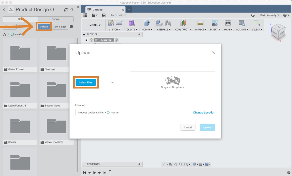Click the Sketch create tool icon
The image size is (292, 176).
point(111,23)
